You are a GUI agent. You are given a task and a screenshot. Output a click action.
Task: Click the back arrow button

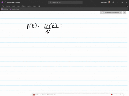(x=5, y=2)
